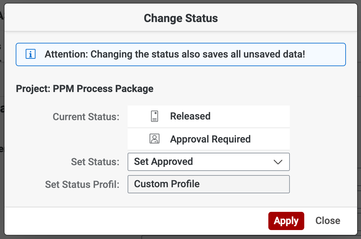Click the Set Status Profil label
This screenshot has width=361, height=239.
pyautogui.click(x=82, y=184)
